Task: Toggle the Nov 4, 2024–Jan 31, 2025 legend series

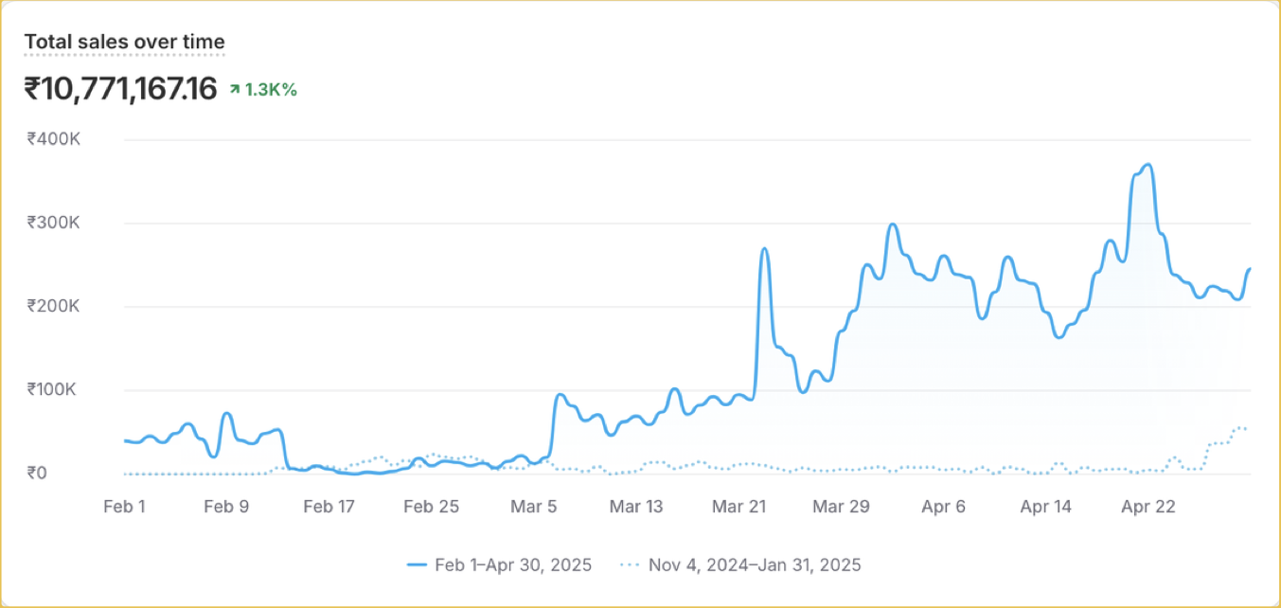Action: point(740,565)
